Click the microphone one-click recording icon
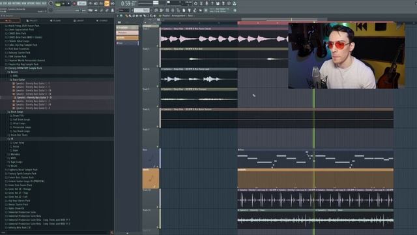Viewport: 417px width, 235px height. pos(207,3)
